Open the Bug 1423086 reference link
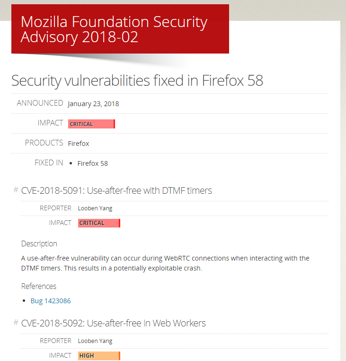 tap(51, 301)
